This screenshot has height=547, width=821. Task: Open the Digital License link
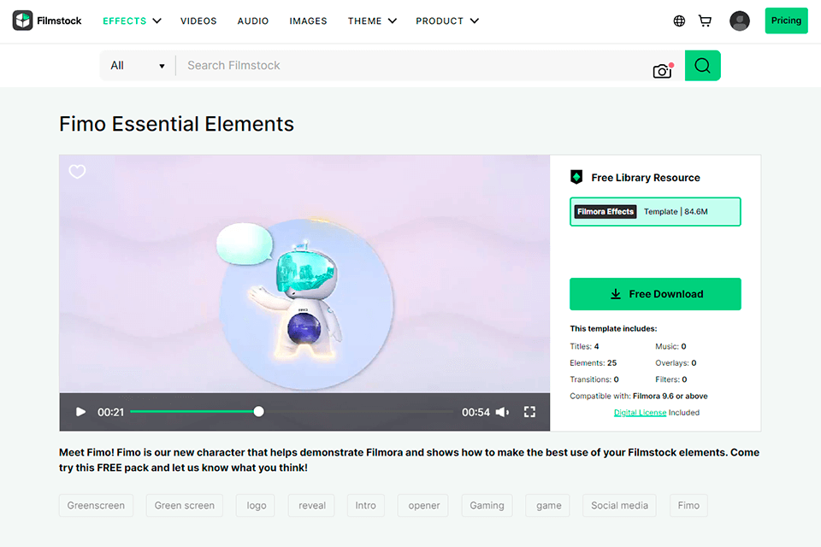(640, 413)
